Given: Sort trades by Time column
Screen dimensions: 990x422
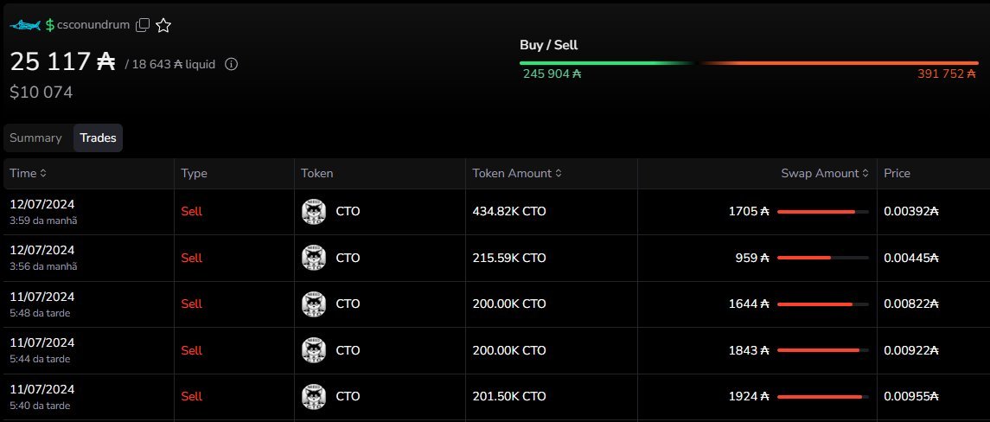Looking at the screenshot, I should (x=29, y=173).
